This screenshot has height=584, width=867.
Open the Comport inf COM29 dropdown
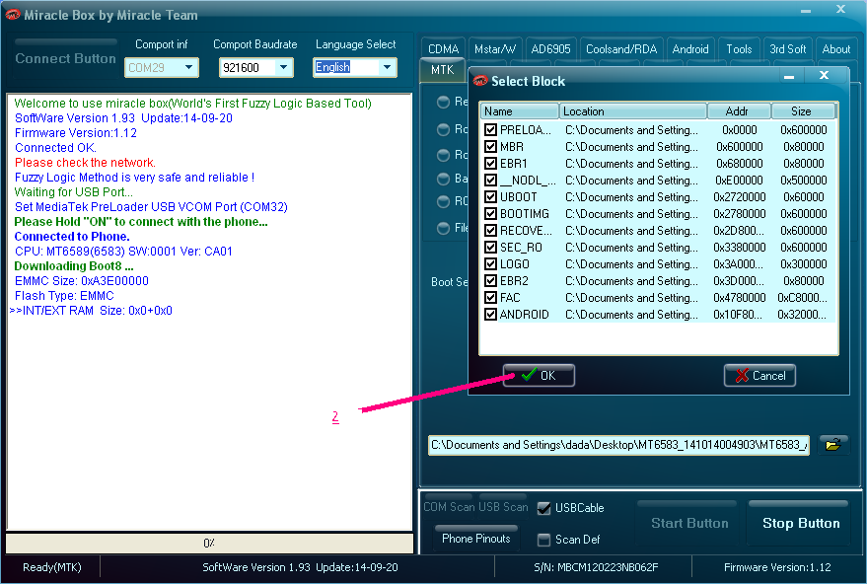coord(161,67)
